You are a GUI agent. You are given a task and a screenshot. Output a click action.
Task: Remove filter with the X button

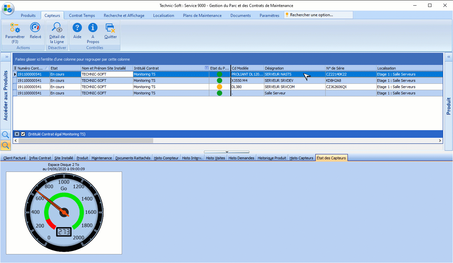17,134
